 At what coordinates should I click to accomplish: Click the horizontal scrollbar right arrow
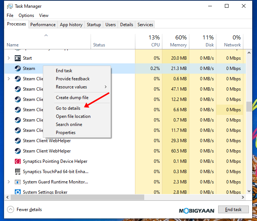[x=243, y=197]
